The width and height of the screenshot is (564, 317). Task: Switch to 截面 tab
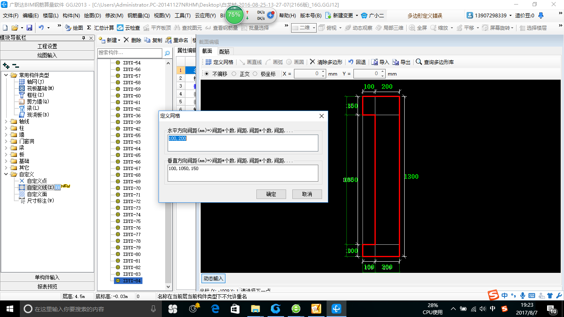click(x=207, y=51)
